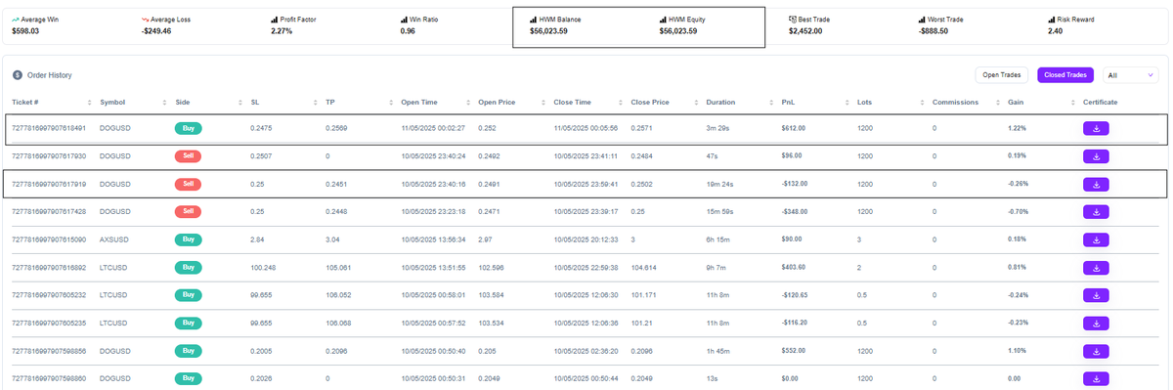Sort by Commissions column arrows

tap(997, 102)
